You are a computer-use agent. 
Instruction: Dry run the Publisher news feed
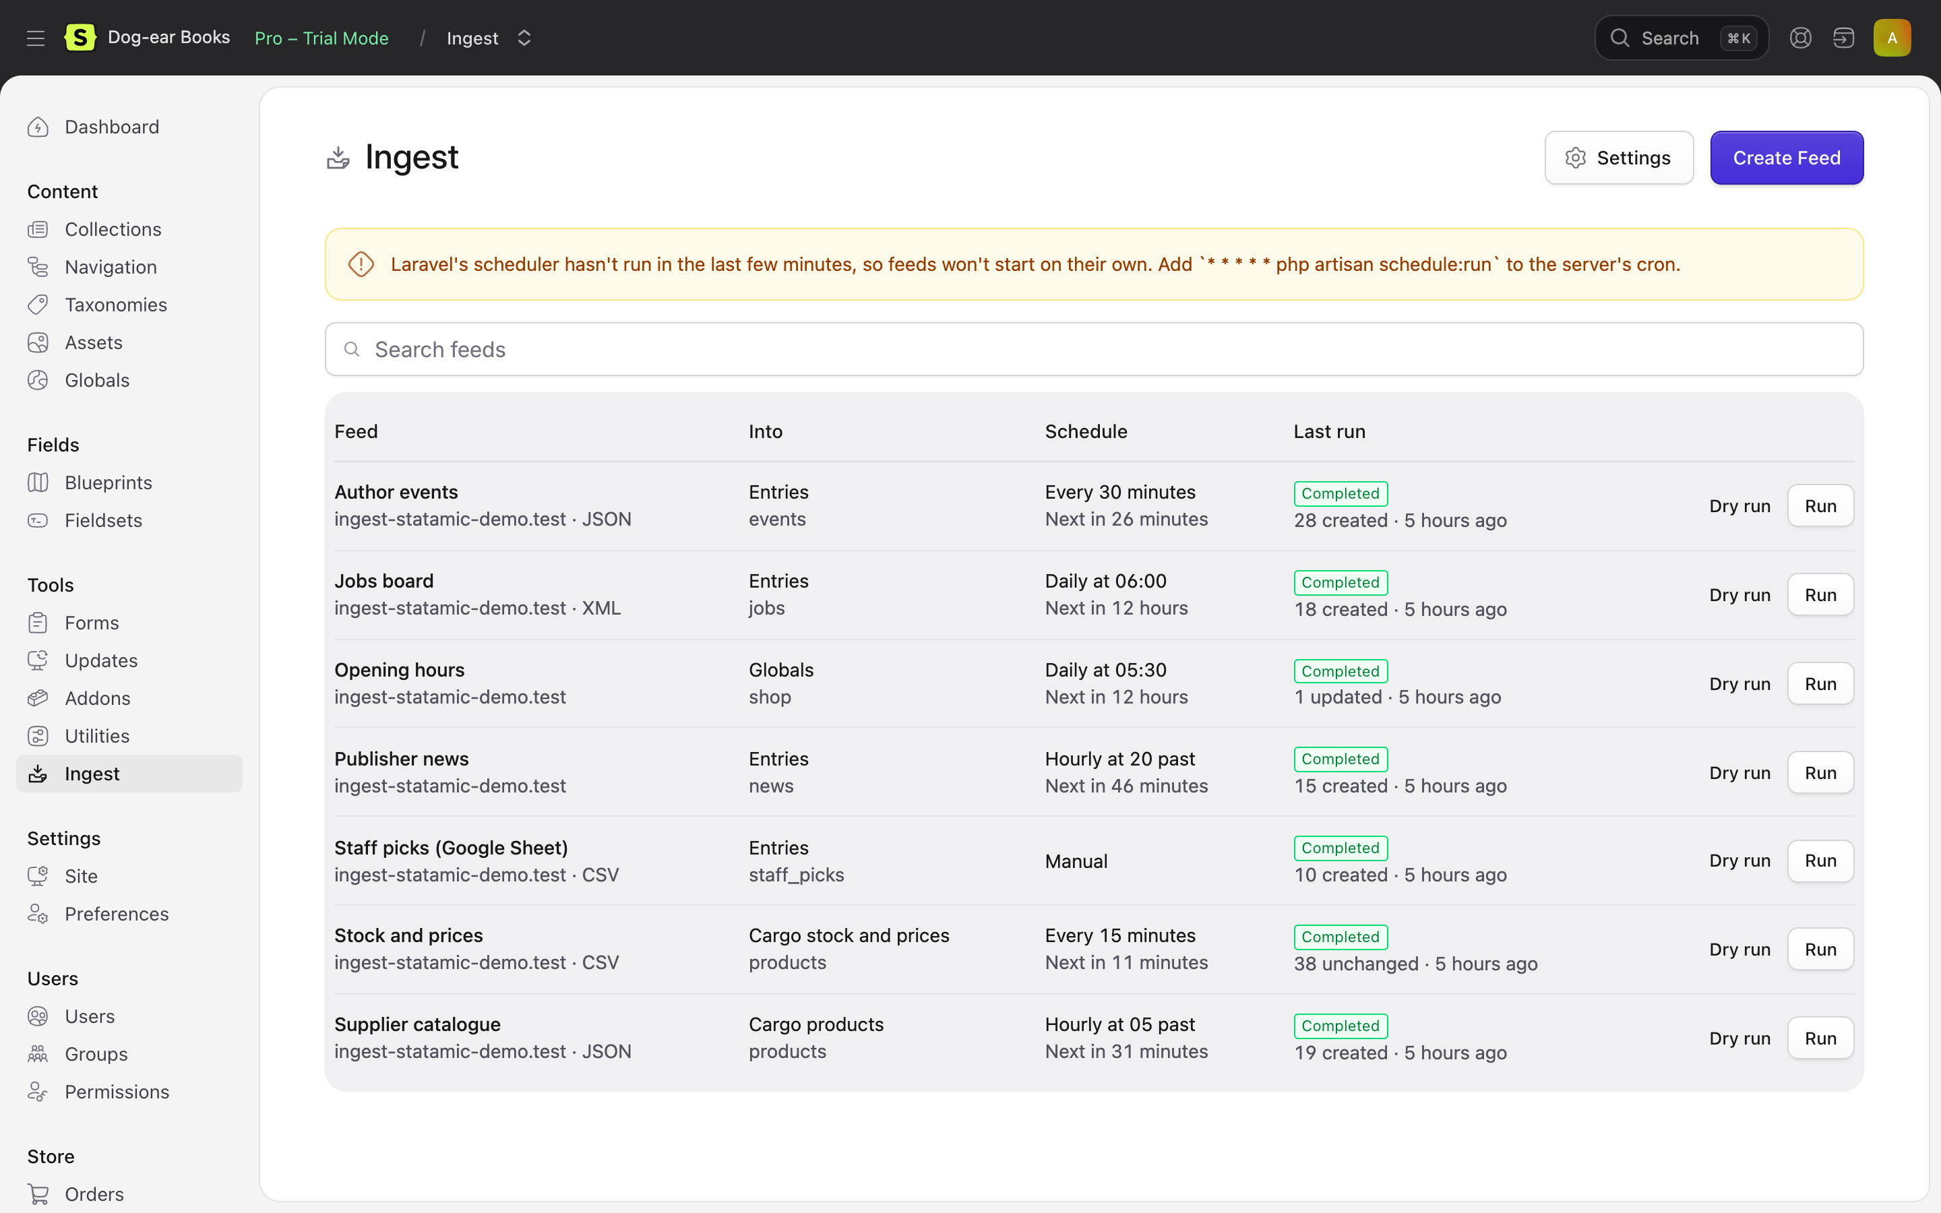(1739, 772)
